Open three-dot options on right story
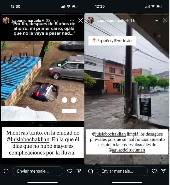170x185 pixels. click(156, 21)
